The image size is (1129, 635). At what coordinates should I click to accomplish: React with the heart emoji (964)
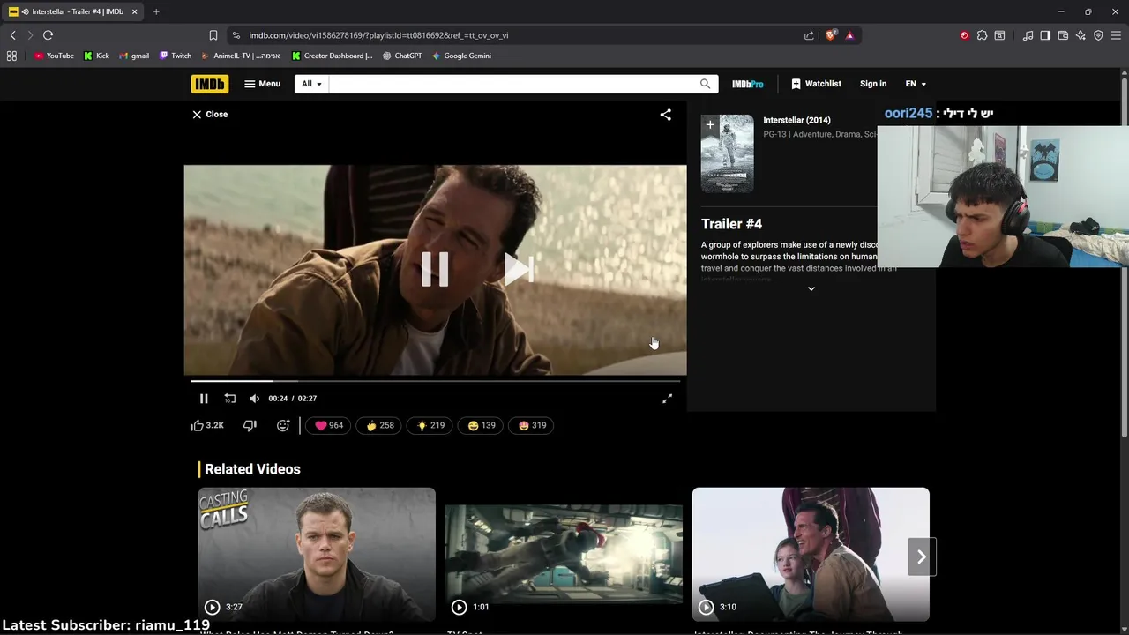click(x=329, y=425)
